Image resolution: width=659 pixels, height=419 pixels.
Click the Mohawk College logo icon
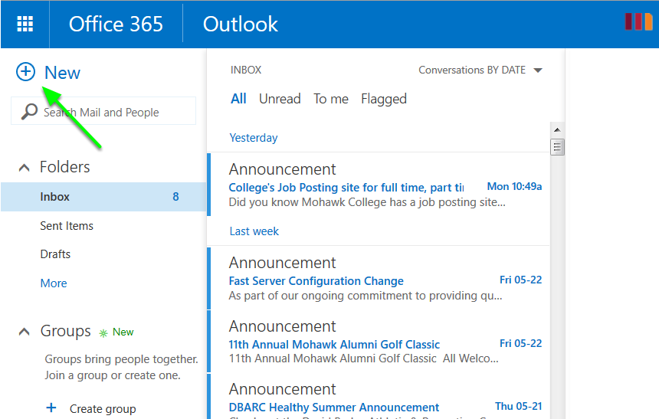pos(638,22)
